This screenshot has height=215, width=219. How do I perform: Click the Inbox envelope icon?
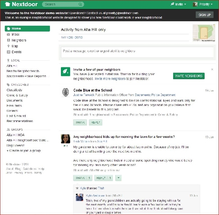click(8, 34)
